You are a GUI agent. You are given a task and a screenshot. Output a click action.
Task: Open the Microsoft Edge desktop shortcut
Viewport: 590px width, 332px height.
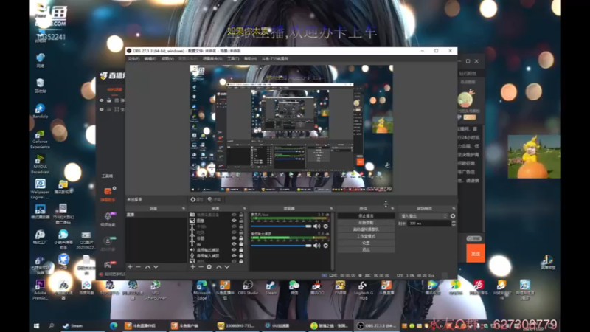(x=201, y=290)
